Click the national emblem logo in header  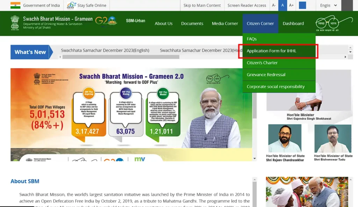(15, 23)
